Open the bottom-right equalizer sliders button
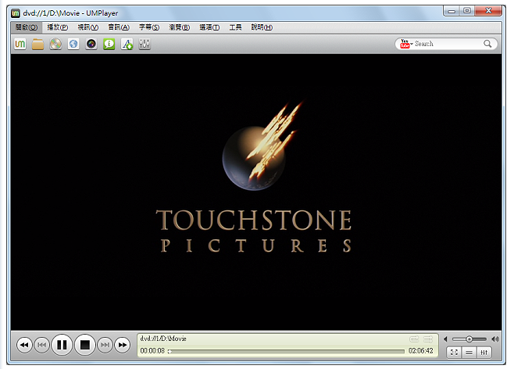521x369 pixels. [484, 353]
